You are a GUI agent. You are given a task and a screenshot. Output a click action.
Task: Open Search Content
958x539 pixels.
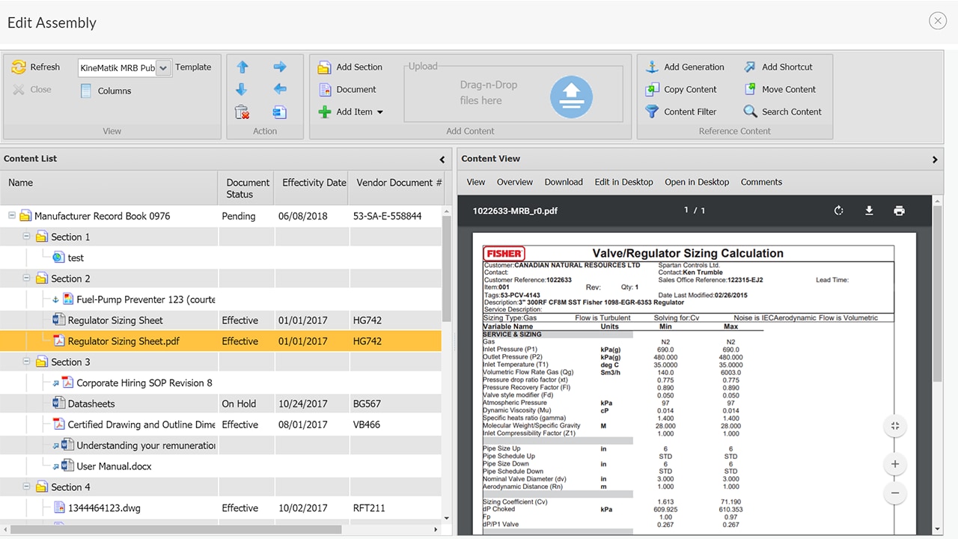click(782, 112)
